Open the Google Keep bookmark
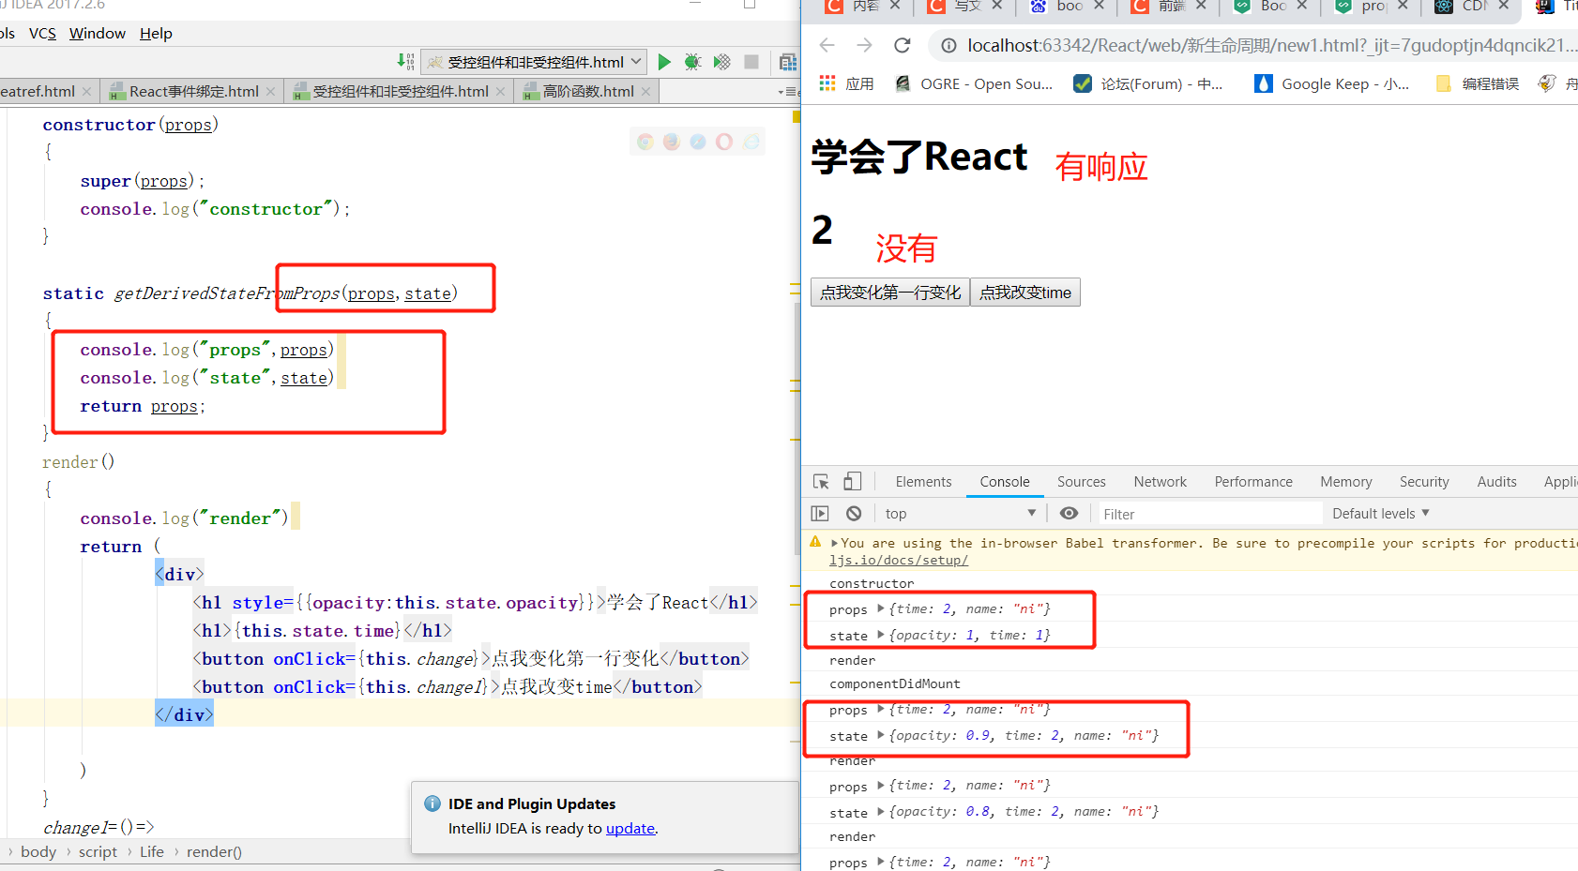The height and width of the screenshot is (871, 1578). click(x=1332, y=83)
